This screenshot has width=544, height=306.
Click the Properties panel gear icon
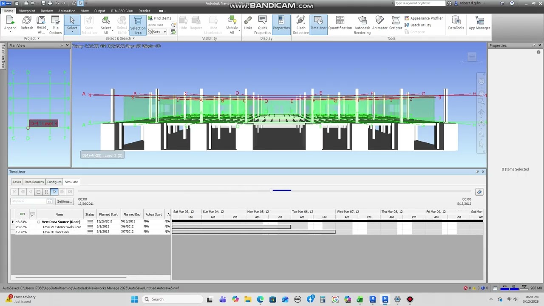pyautogui.click(x=538, y=52)
